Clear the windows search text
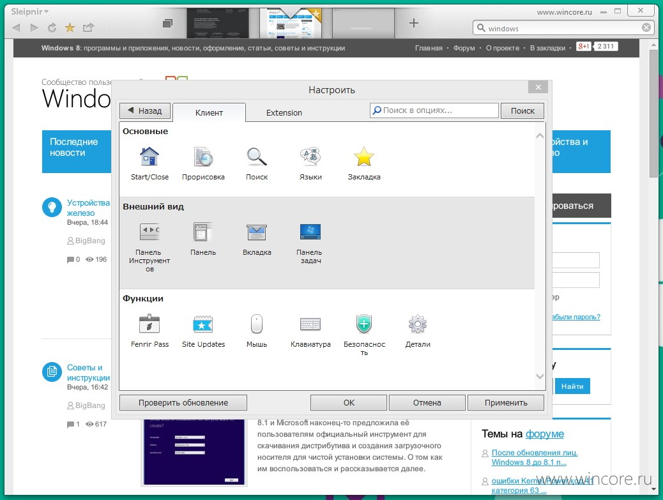This screenshot has height=500, width=663. (x=646, y=28)
